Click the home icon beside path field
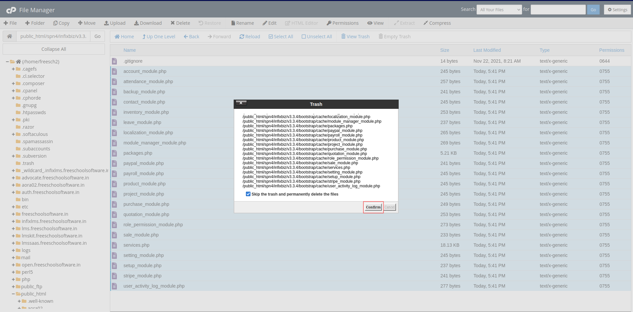Image resolution: width=633 pixels, height=312 pixels. [10, 36]
